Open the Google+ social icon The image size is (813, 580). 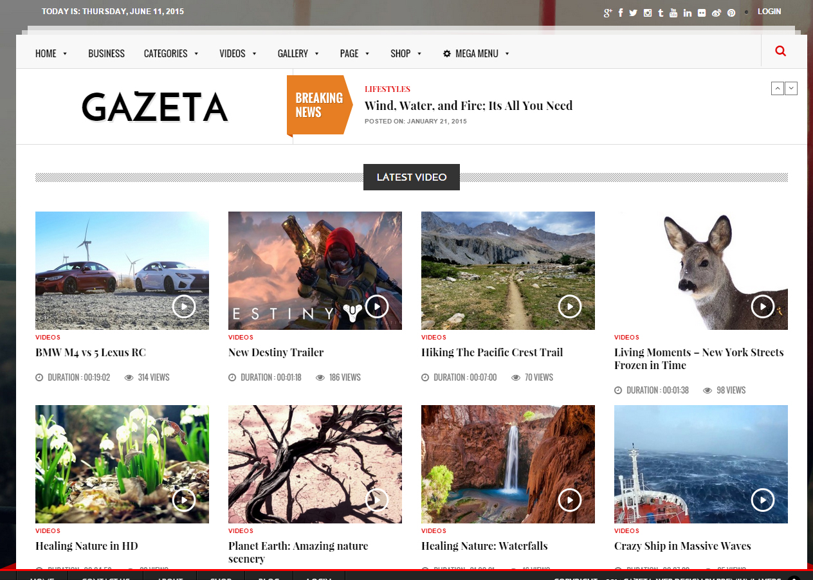point(608,12)
